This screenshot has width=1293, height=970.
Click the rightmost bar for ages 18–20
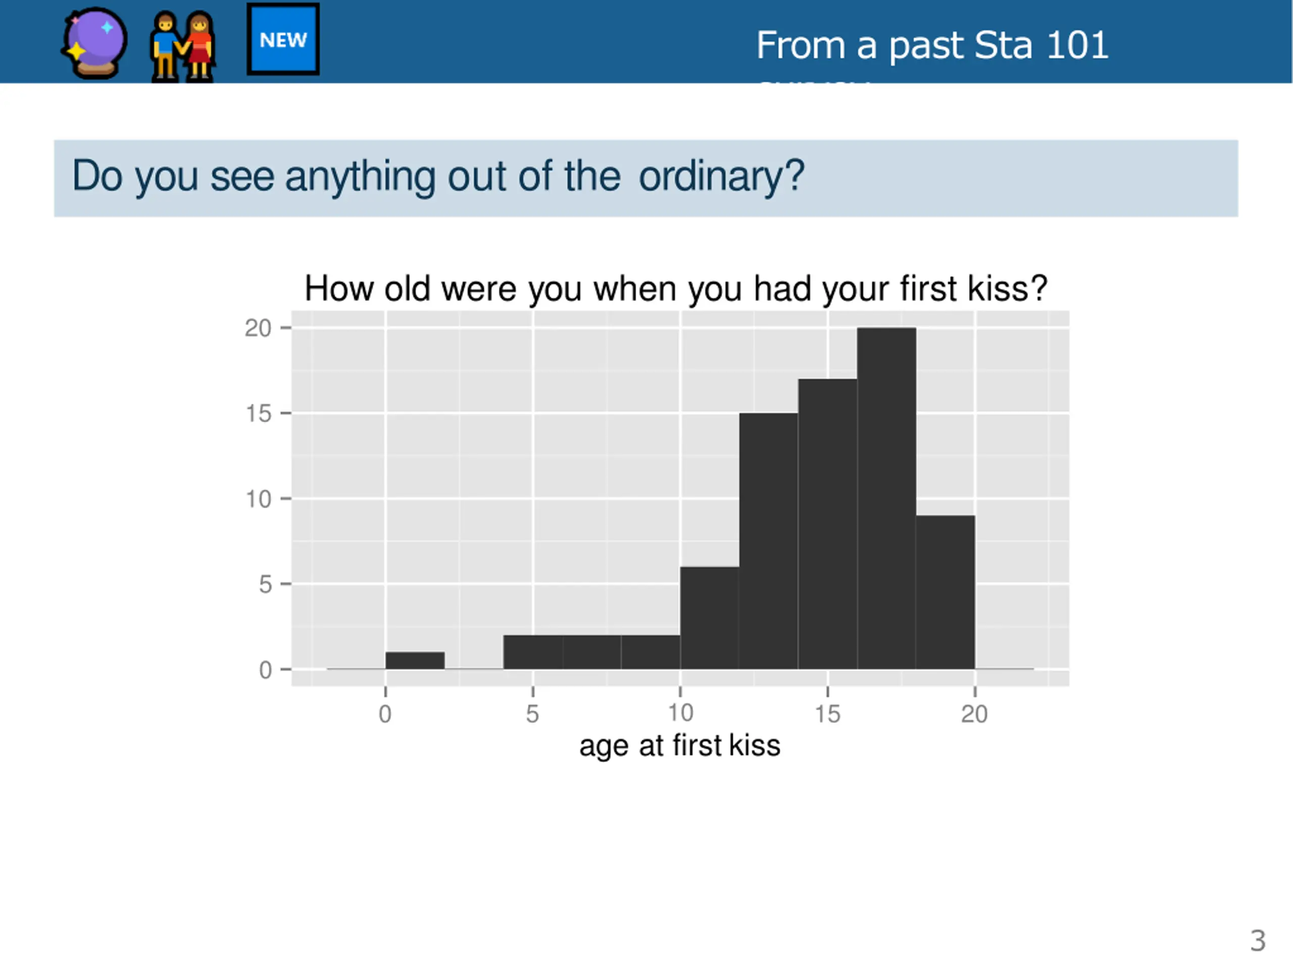tap(945, 592)
